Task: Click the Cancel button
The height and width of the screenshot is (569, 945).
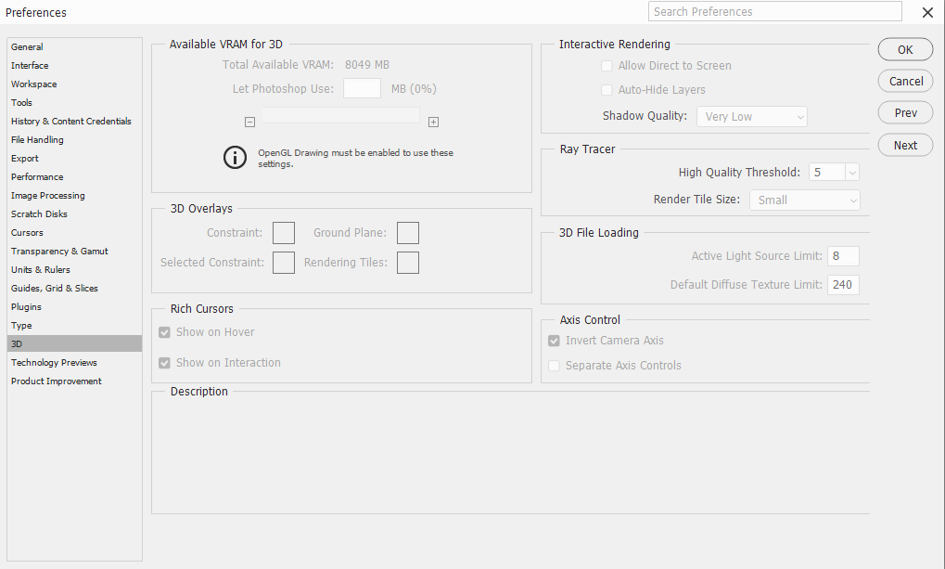Action: [905, 82]
